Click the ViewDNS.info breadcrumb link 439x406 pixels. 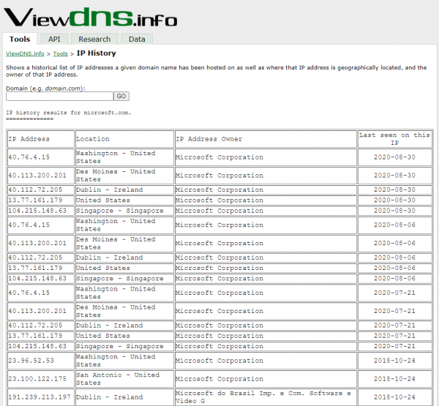pyautogui.click(x=25, y=53)
